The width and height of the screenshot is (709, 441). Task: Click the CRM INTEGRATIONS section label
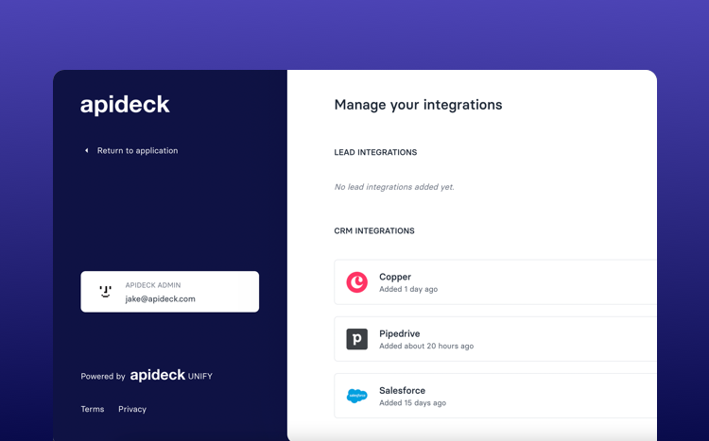[374, 231]
